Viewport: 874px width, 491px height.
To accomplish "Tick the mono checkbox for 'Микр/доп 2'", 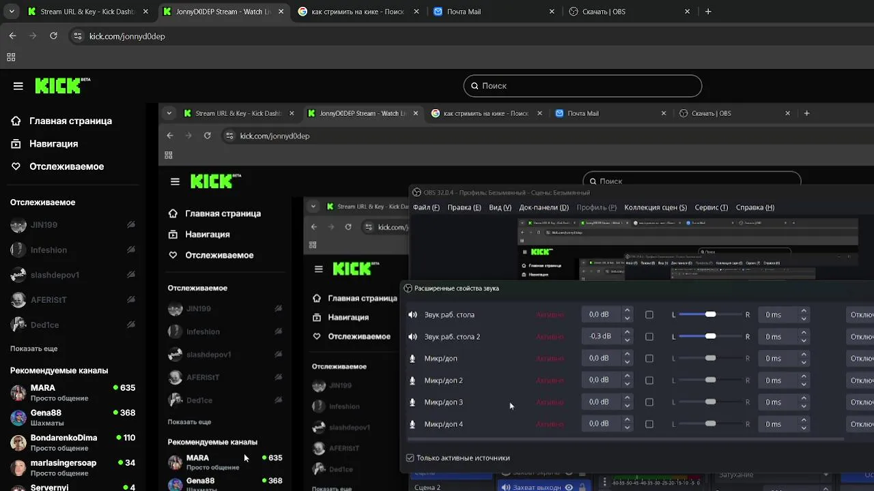I will click(649, 381).
